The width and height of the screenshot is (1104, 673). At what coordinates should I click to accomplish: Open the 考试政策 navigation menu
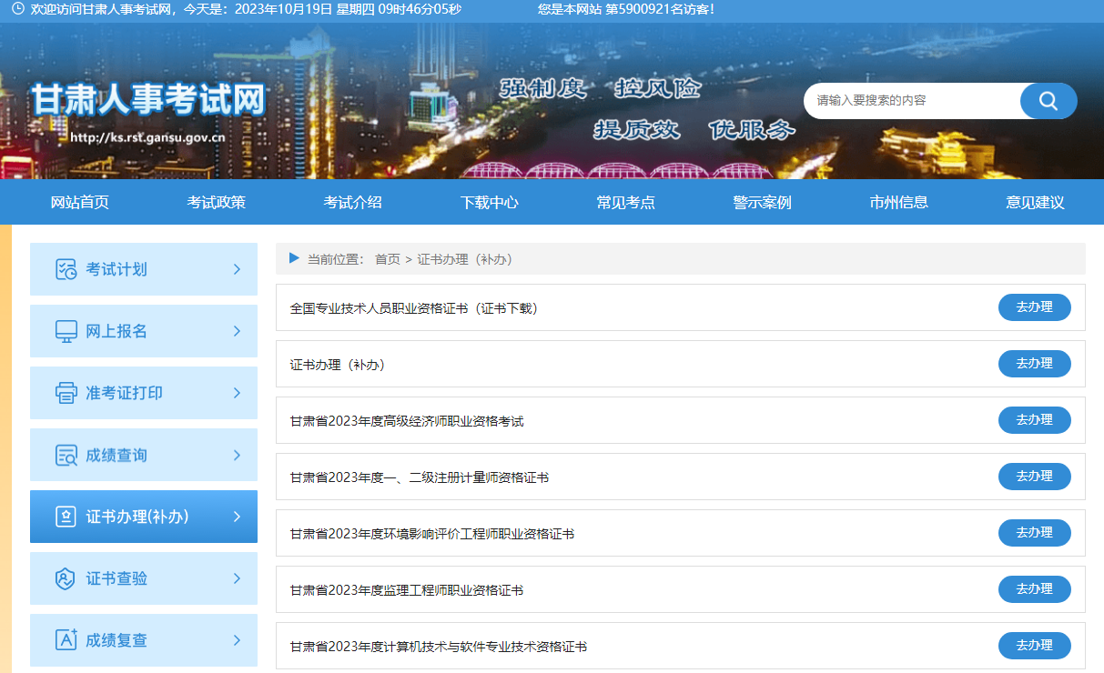point(216,202)
